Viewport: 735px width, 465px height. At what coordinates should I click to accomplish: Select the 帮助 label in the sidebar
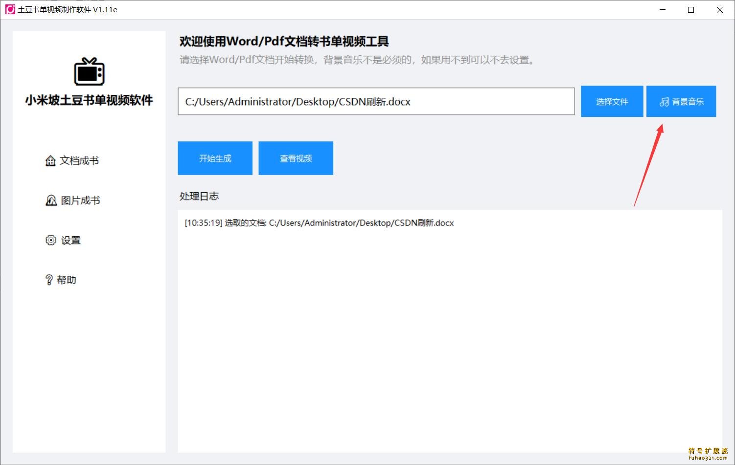[67, 280]
